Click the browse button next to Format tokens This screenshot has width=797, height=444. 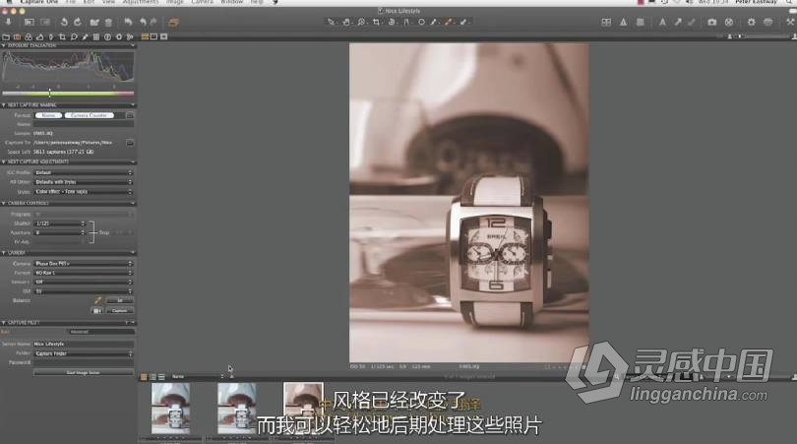coord(130,115)
